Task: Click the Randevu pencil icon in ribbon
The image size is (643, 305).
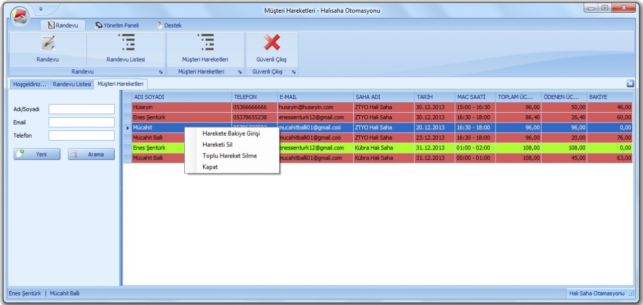Action: coord(47,43)
